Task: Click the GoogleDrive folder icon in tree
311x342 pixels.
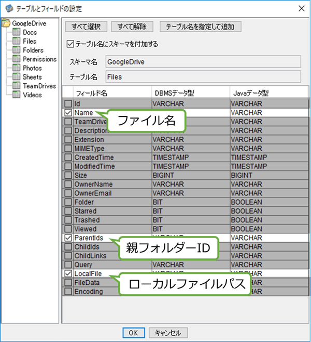Action: [x=6, y=23]
